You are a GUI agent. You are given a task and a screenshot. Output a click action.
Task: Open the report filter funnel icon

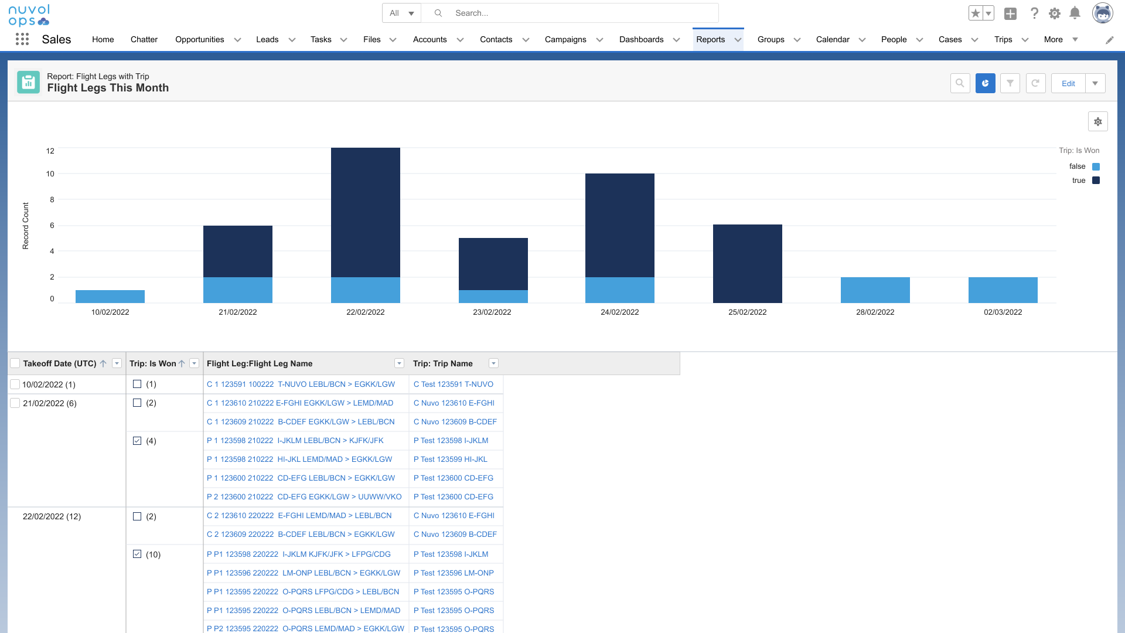(x=1010, y=83)
